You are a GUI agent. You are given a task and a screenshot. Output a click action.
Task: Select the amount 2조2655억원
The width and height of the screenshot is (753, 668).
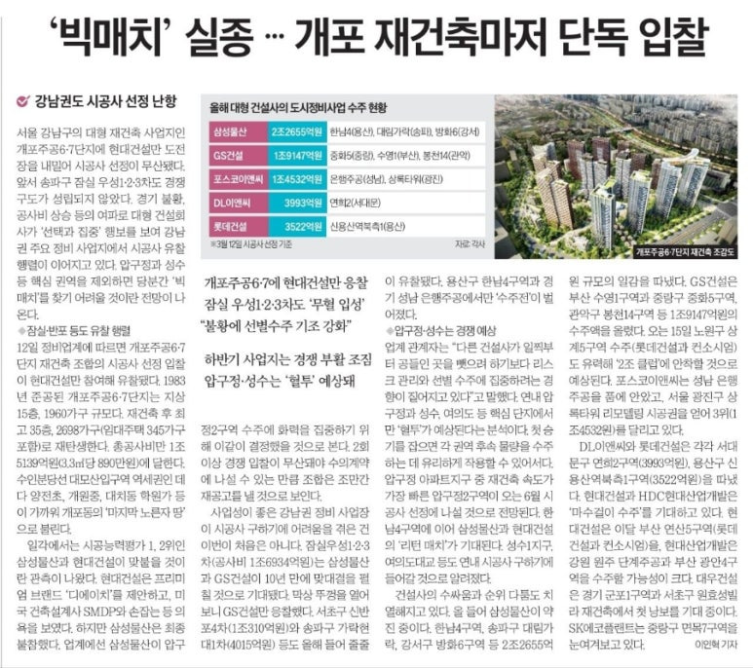coord(297,131)
